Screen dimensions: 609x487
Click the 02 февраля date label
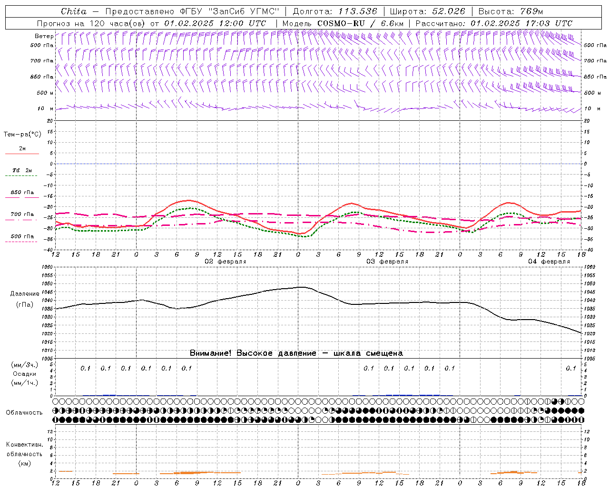(226, 262)
